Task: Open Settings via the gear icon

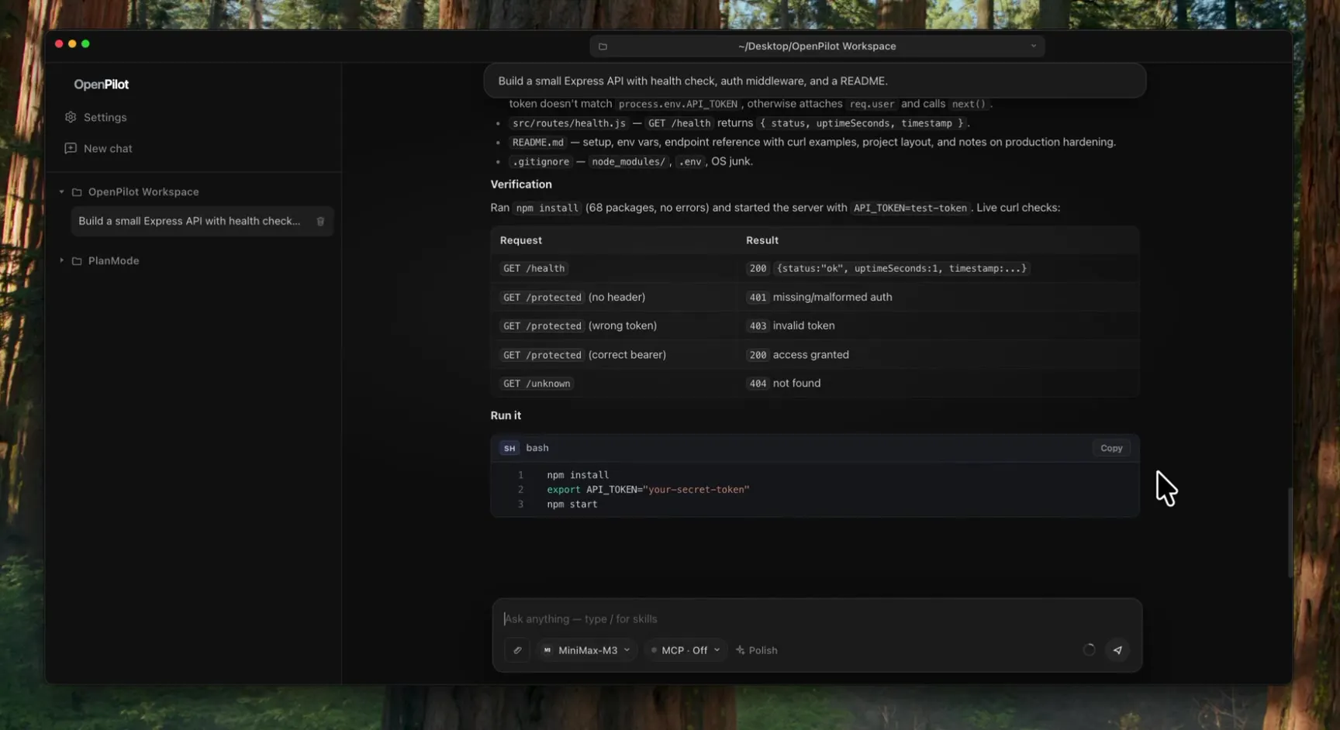Action: [x=71, y=117]
